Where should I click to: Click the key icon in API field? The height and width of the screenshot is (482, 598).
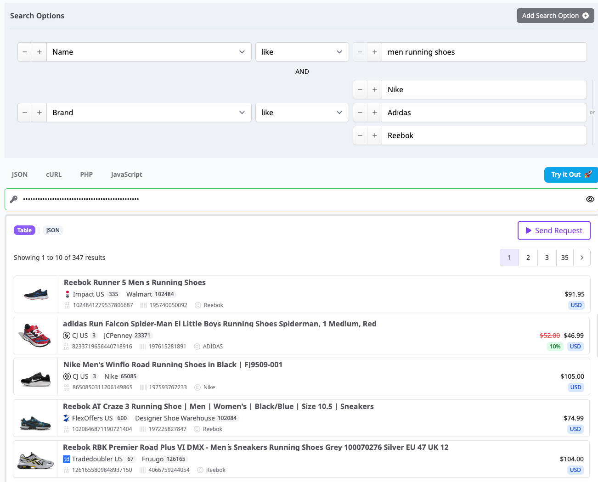point(14,199)
